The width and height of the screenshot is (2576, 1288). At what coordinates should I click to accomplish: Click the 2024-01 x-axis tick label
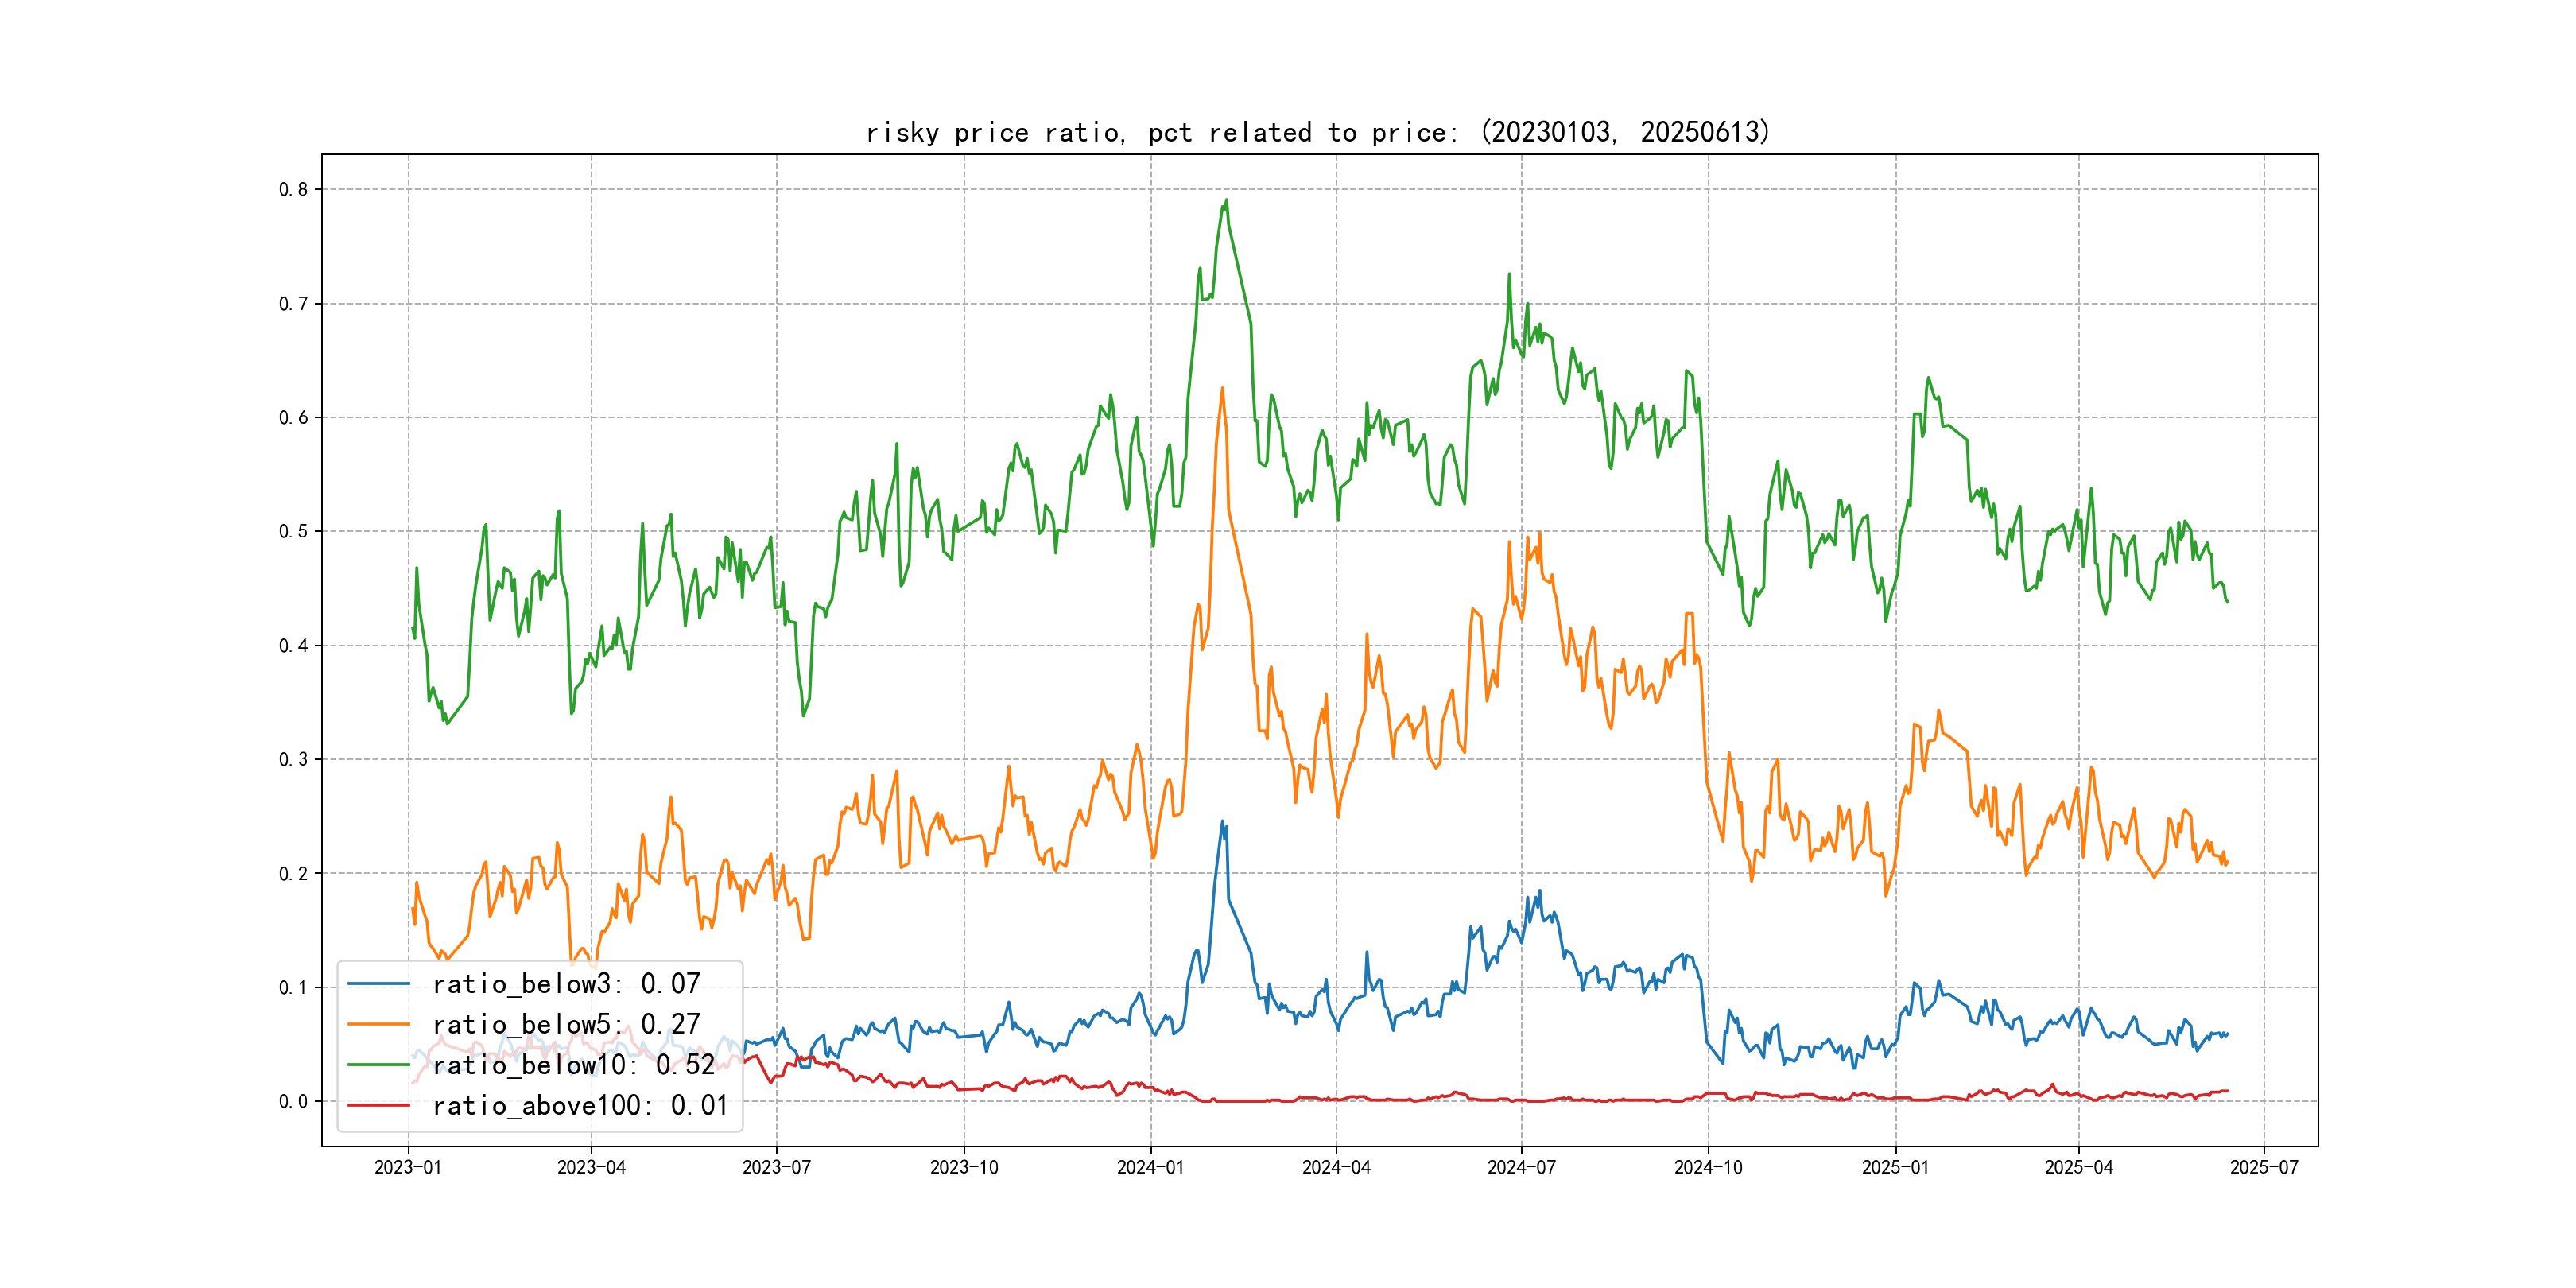pyautogui.click(x=1150, y=1167)
